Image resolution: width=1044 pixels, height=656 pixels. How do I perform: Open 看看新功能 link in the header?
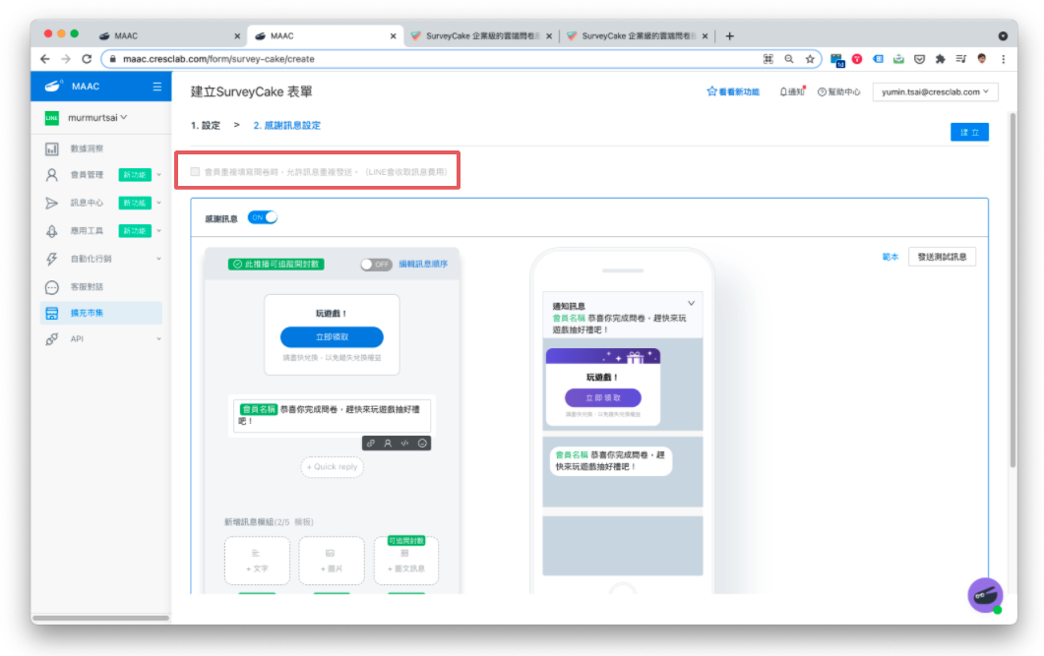733,91
